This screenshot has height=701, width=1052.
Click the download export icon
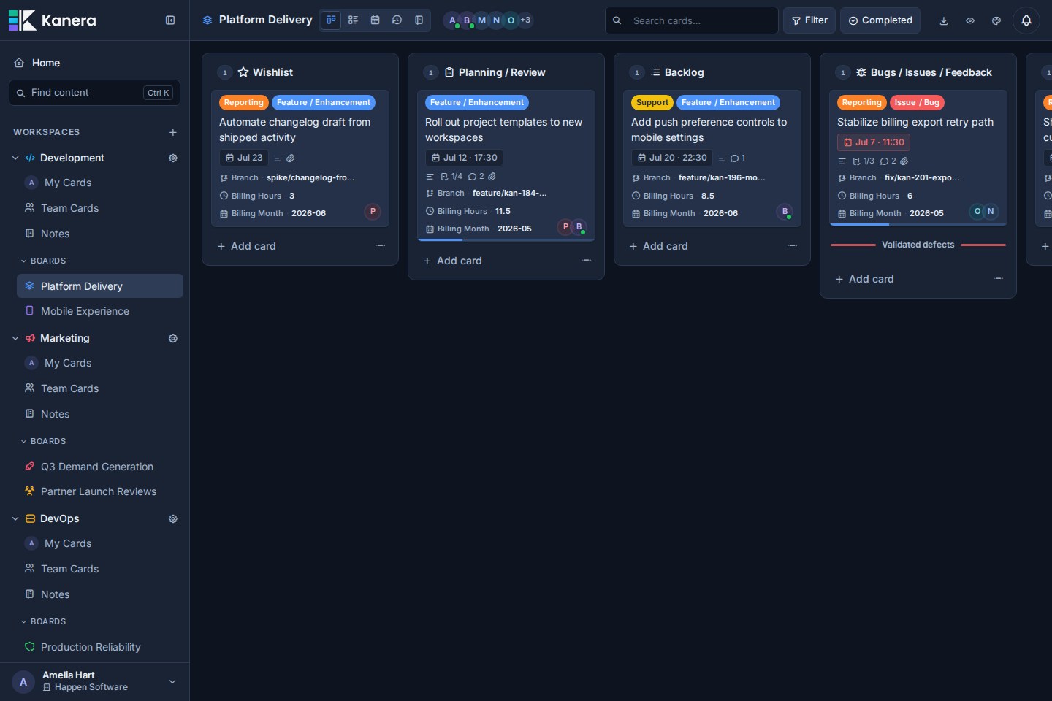(x=944, y=21)
